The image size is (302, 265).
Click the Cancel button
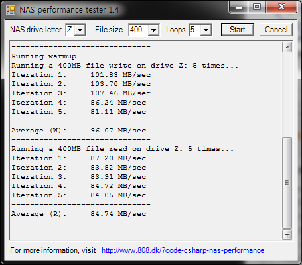pyautogui.click(x=276, y=30)
